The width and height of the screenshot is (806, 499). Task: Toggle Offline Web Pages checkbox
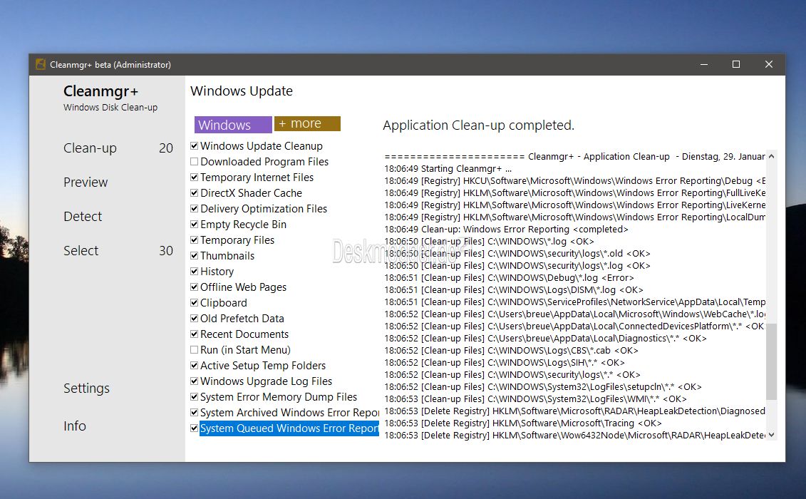pos(195,287)
